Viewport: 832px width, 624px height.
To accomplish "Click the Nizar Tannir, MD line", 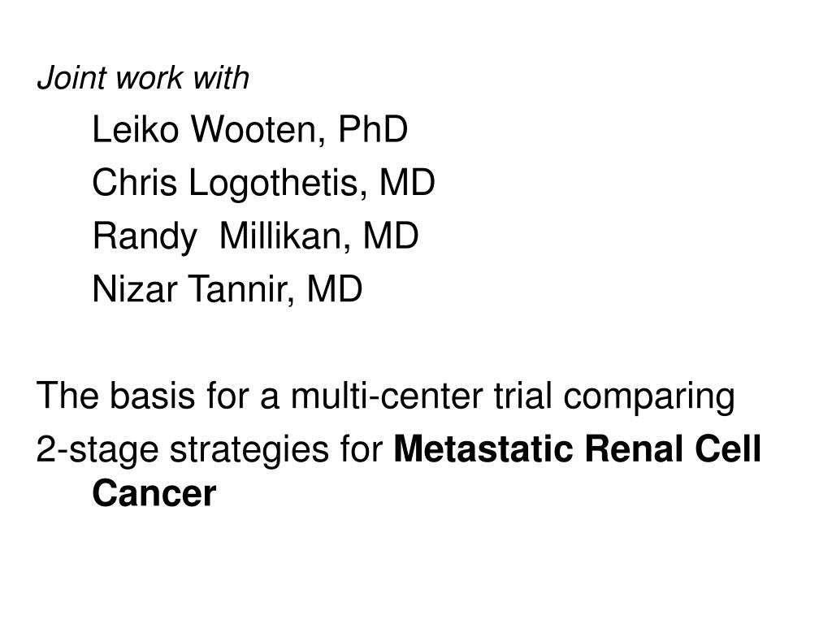I will (227, 289).
